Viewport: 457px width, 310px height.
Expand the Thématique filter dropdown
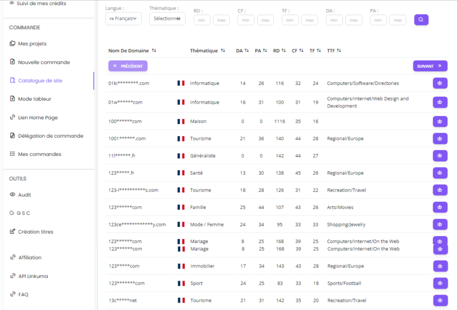click(167, 19)
